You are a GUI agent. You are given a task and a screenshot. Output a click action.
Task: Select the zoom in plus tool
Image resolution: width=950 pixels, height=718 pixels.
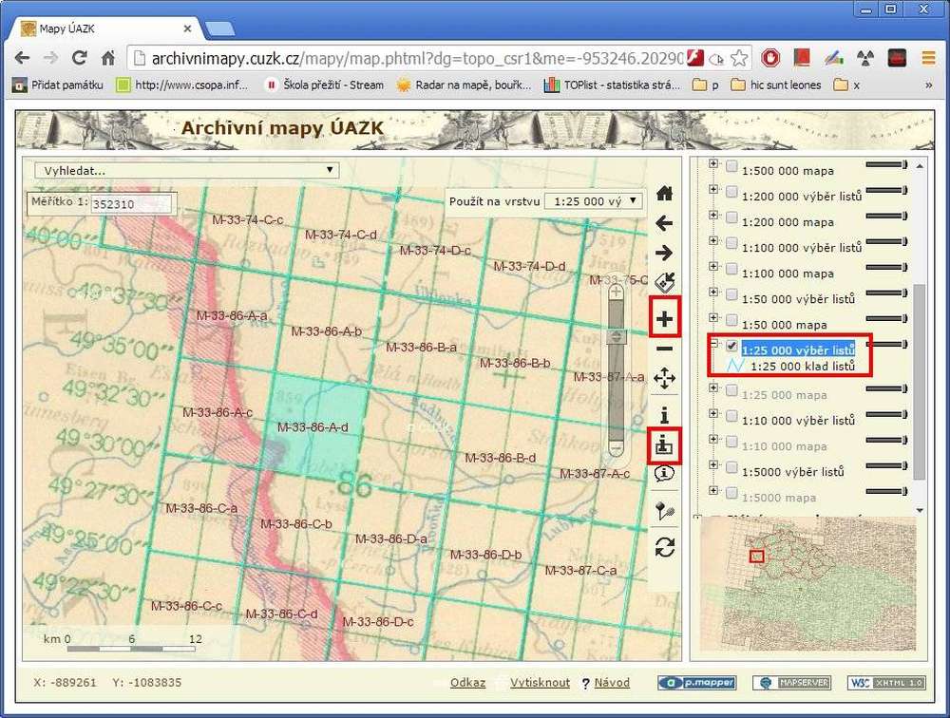coord(665,319)
